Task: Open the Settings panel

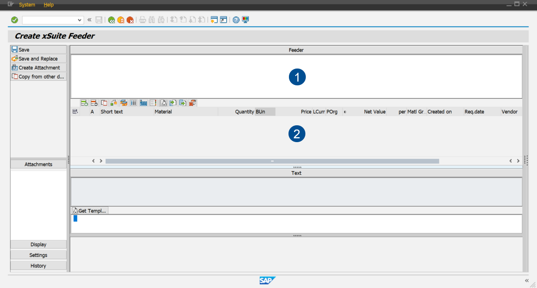Action: [38, 255]
